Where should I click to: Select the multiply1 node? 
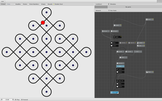point(141,43)
